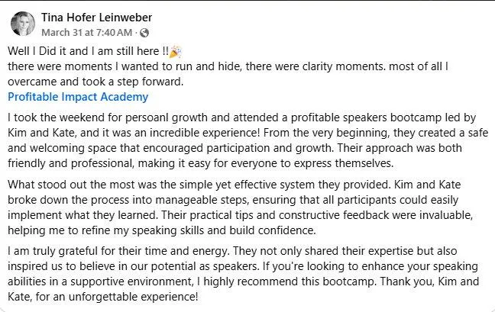
Task: Click the line starting "I am truly grateful"
Action: (x=232, y=251)
